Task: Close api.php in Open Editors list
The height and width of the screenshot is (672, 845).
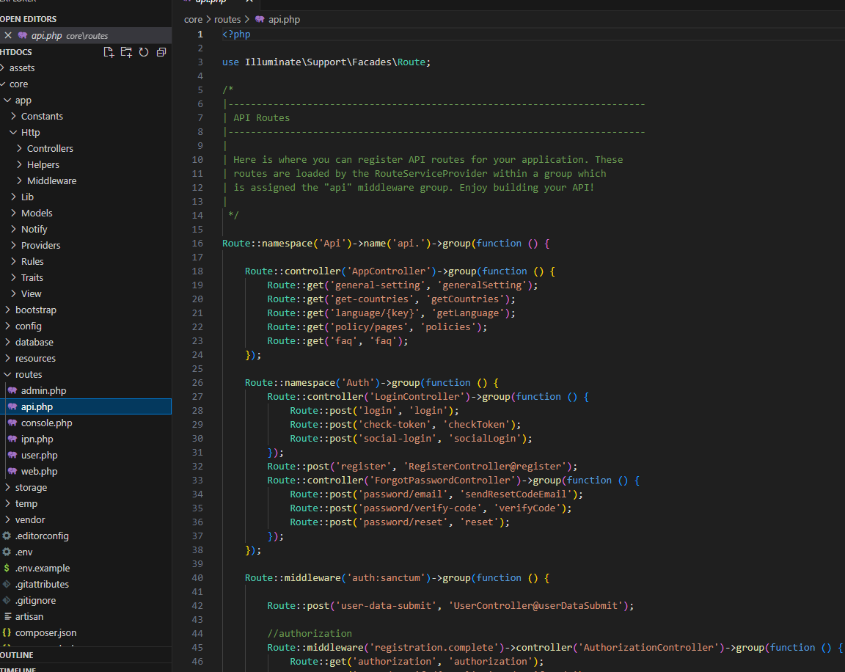Action: click(8, 35)
